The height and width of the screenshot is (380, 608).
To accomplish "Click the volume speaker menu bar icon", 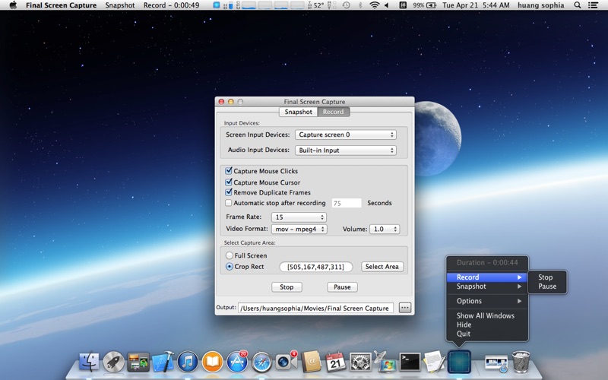I will coord(387,5).
